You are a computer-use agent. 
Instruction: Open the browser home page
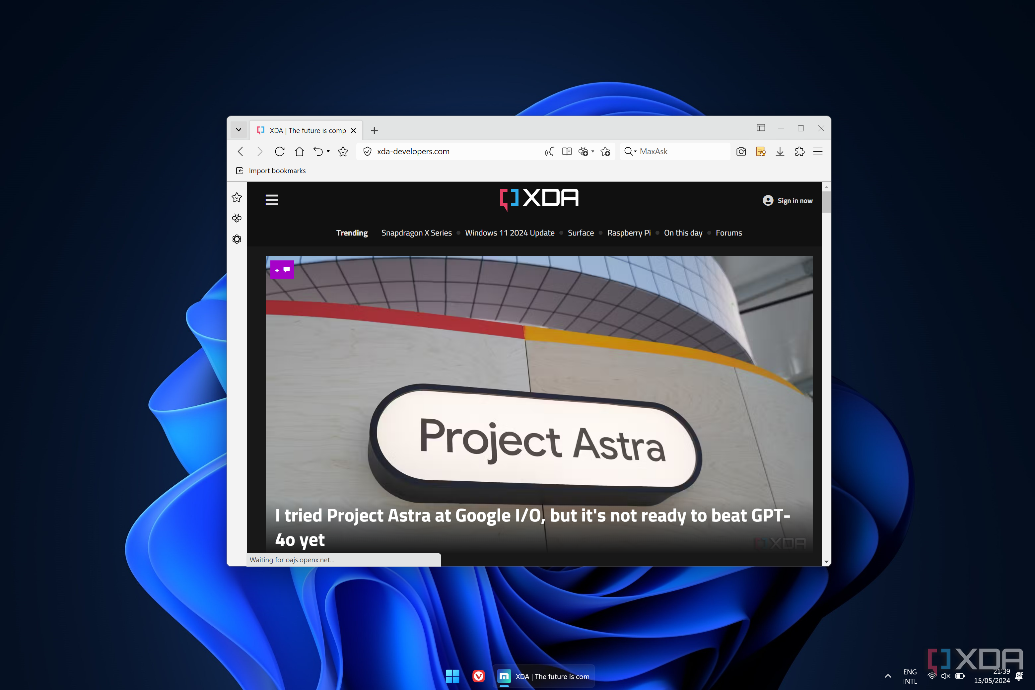click(299, 151)
